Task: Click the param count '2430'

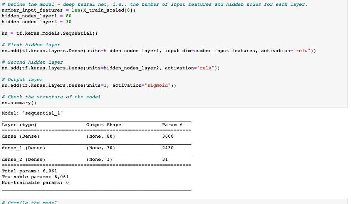Action: [168, 148]
